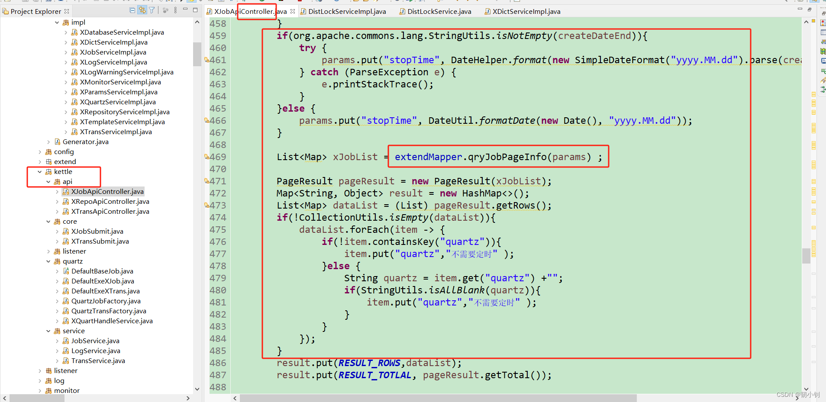Expand the log package node

click(39, 381)
